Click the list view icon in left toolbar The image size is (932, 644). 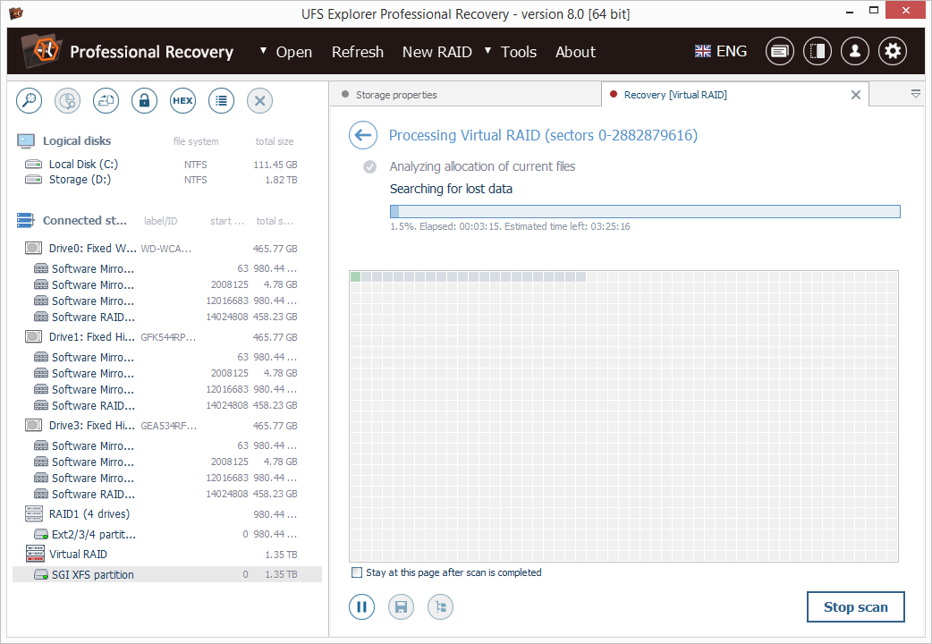tap(221, 101)
